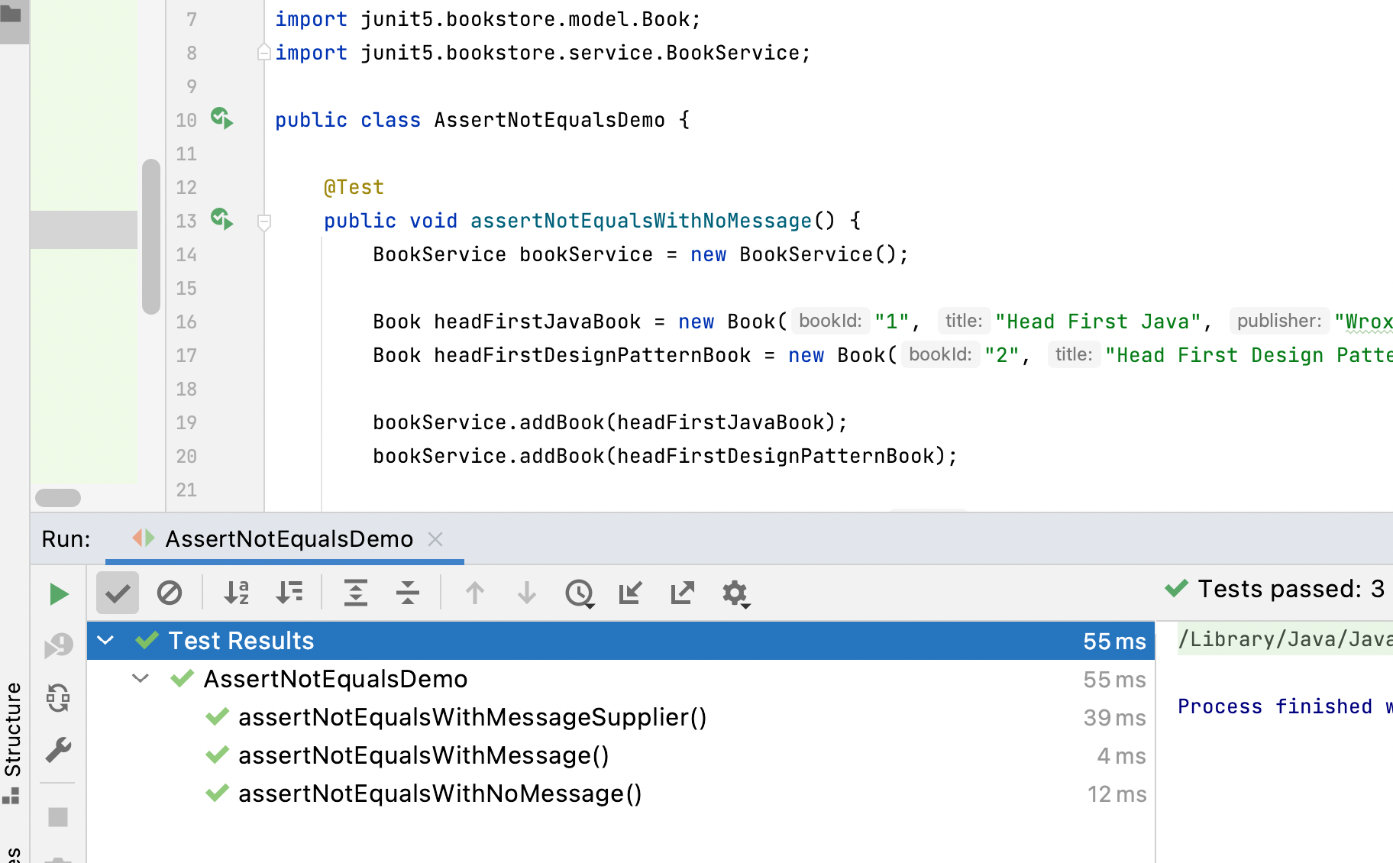This screenshot has height=863, width=1393.
Task: Click the publisher parameter hint
Action: (x=1279, y=321)
